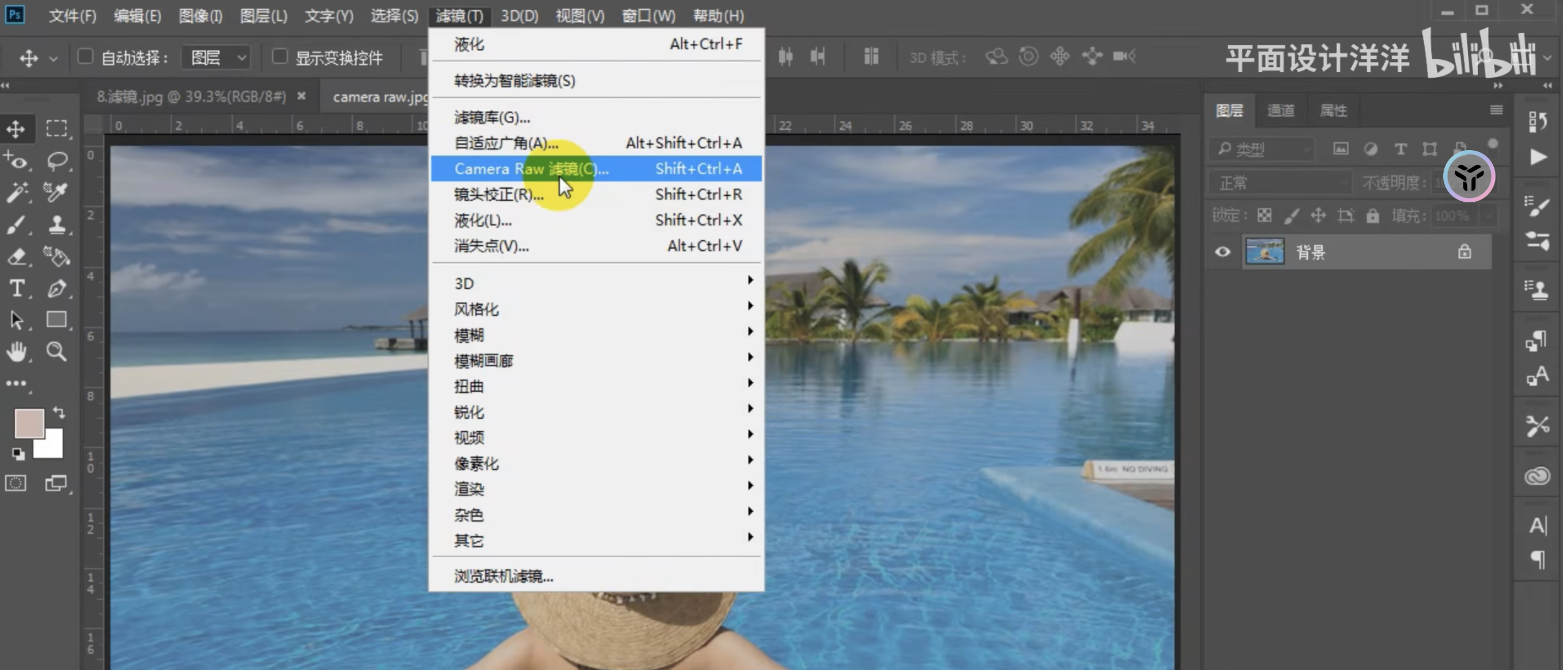Image resolution: width=1563 pixels, height=670 pixels.
Task: Hide the 背景 layer with eye icon
Action: (x=1223, y=252)
